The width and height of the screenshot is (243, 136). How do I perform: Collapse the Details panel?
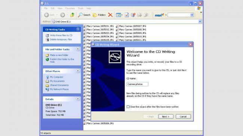[x=78, y=99]
